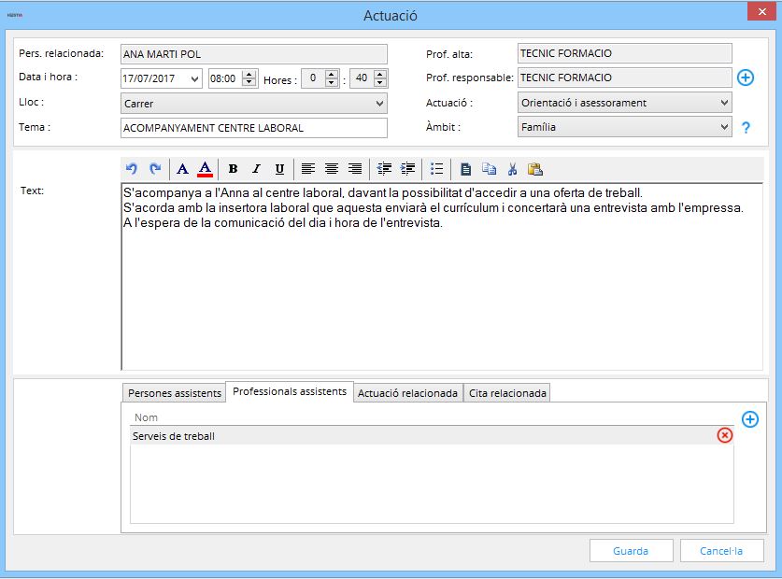
Task: Click the undo arrow in text toolbar
Action: pyautogui.click(x=132, y=169)
